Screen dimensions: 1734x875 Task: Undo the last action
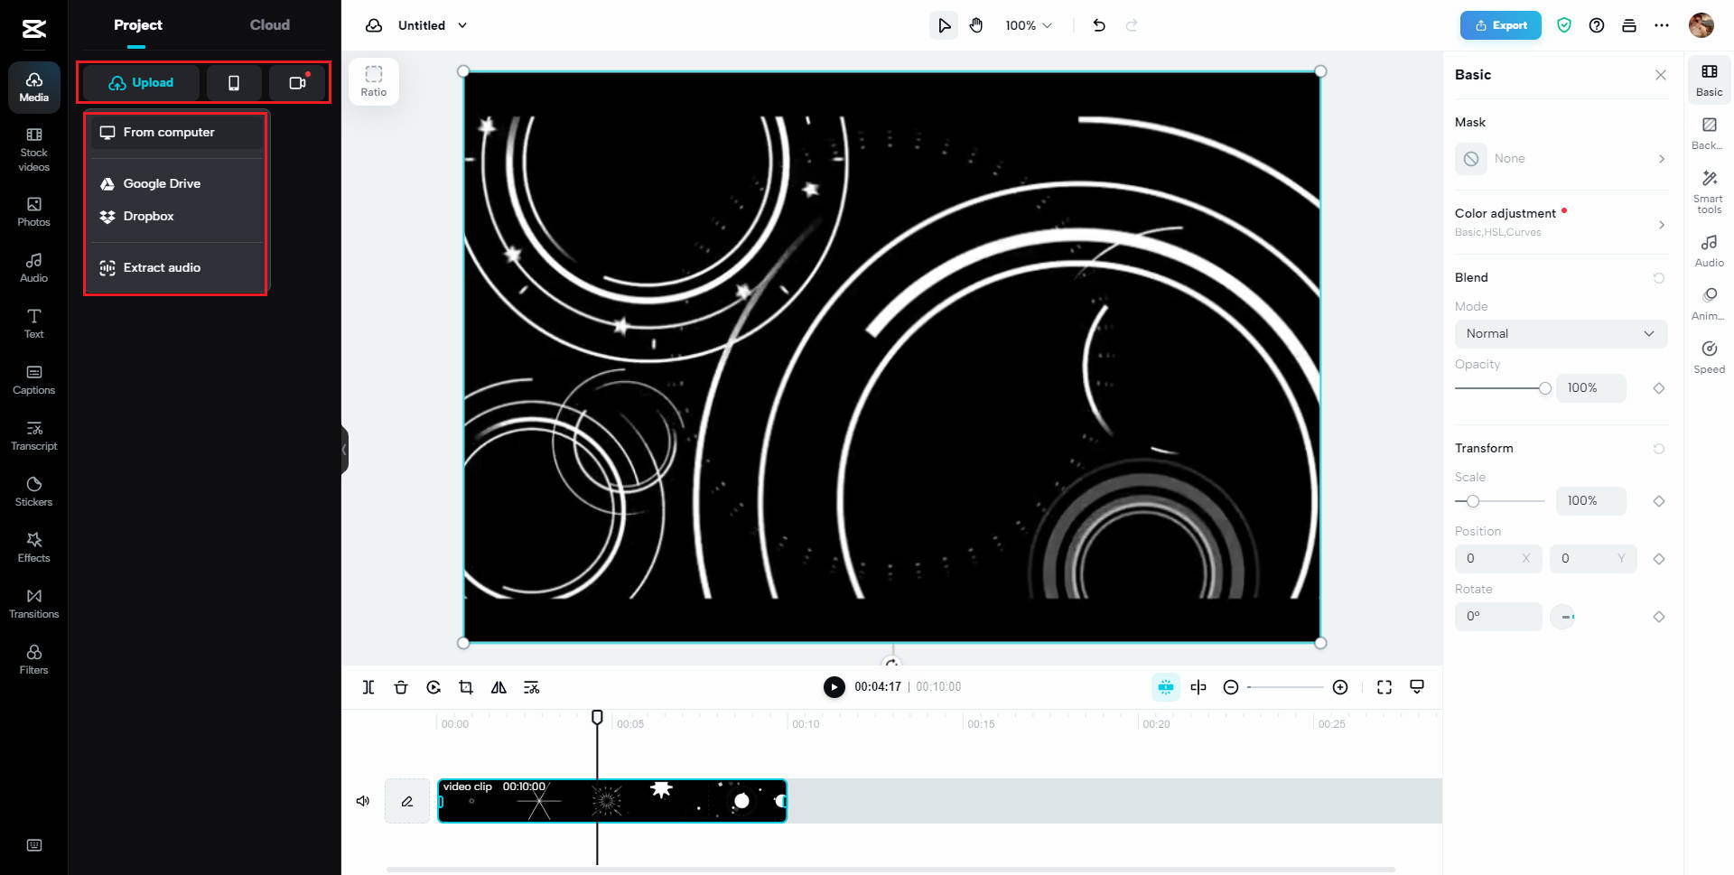tap(1099, 25)
